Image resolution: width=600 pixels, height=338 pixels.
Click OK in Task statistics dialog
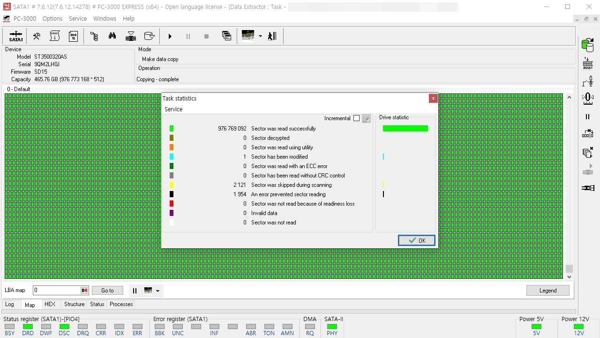(x=416, y=240)
